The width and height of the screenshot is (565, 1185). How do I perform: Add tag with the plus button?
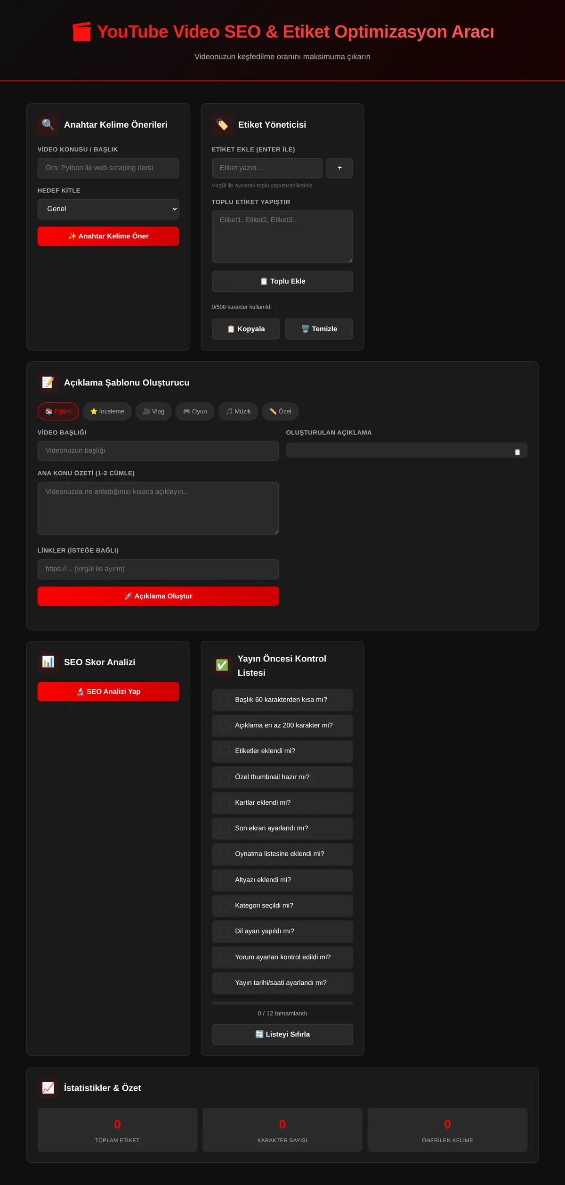tap(339, 168)
